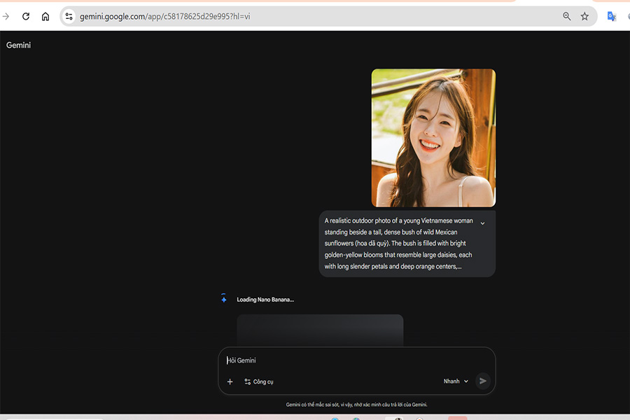Click the plus icon to add files
Screen dimensions: 630x420
230,381
